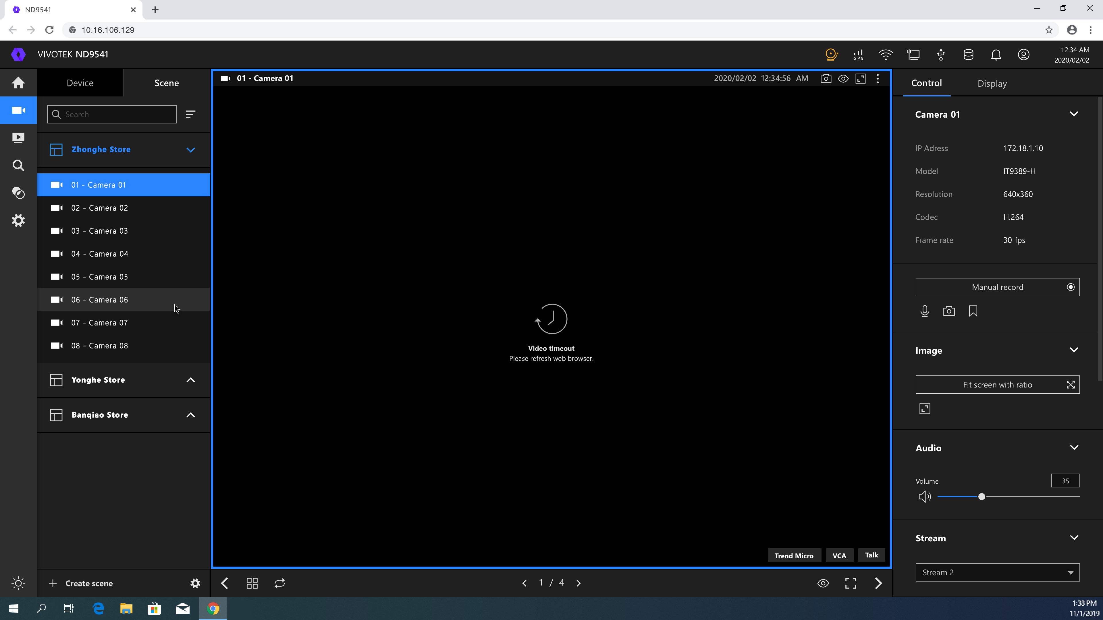Open the layout grid icon in bottom bar

pyautogui.click(x=252, y=583)
